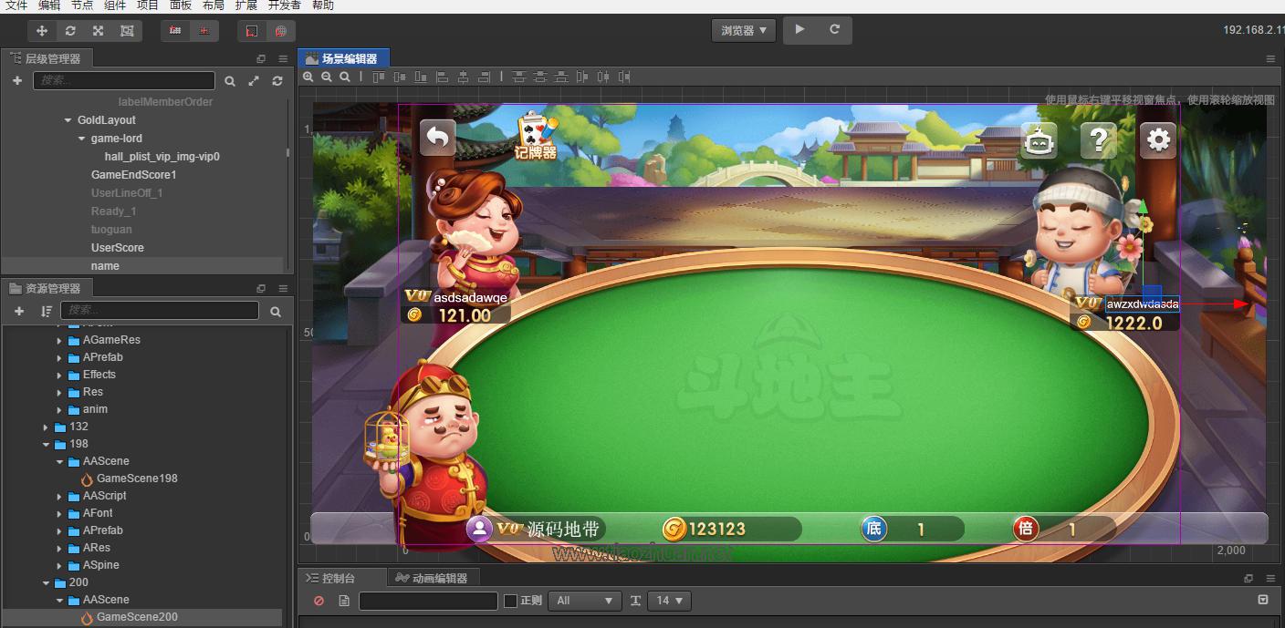Open the 浏览器 preview platform dropdown

[744, 30]
